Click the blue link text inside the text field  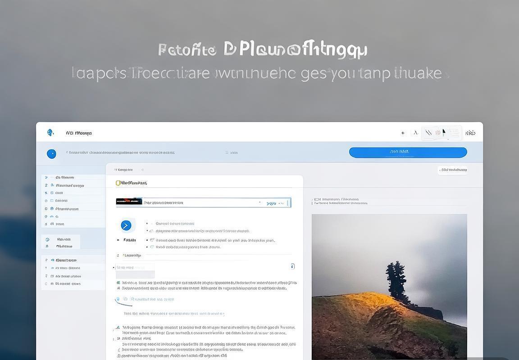pyautogui.click(x=271, y=203)
